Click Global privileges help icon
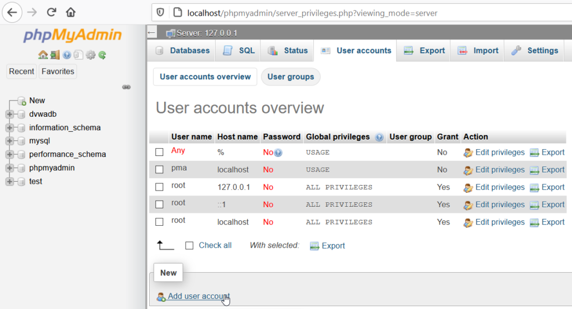The height and width of the screenshot is (309, 572). pyautogui.click(x=379, y=137)
